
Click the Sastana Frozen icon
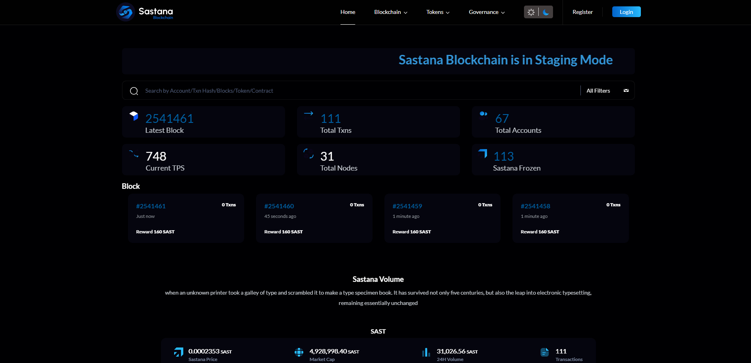pos(483,153)
